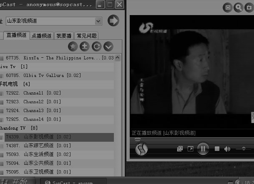This screenshot has height=184, width=254.
Task: Switch to the 直播频道 tab
Action: pyautogui.click(x=17, y=35)
